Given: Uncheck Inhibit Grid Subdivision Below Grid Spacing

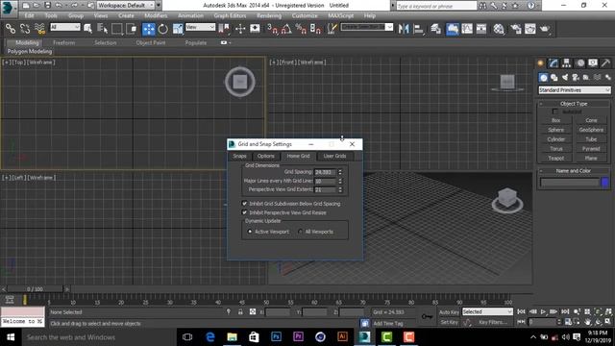Looking at the screenshot, I should click(x=244, y=204).
